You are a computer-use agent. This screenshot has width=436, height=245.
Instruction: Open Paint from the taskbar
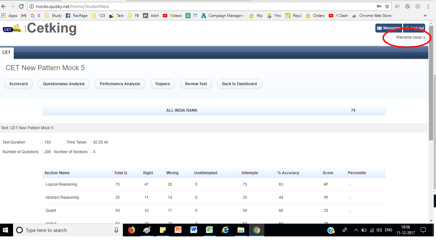click(147, 230)
